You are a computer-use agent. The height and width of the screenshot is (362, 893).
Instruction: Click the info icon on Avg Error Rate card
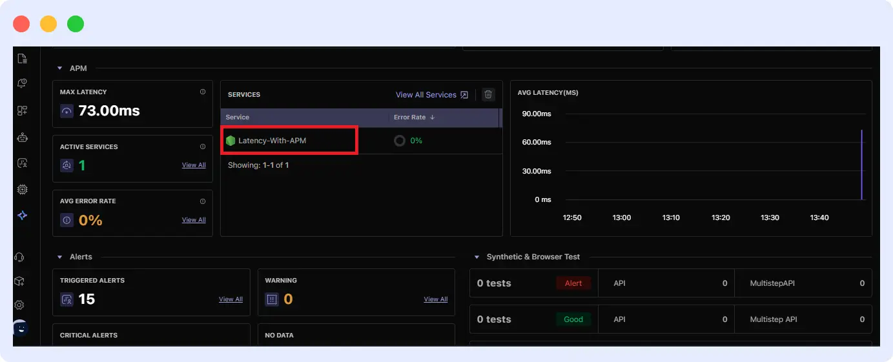tap(203, 201)
